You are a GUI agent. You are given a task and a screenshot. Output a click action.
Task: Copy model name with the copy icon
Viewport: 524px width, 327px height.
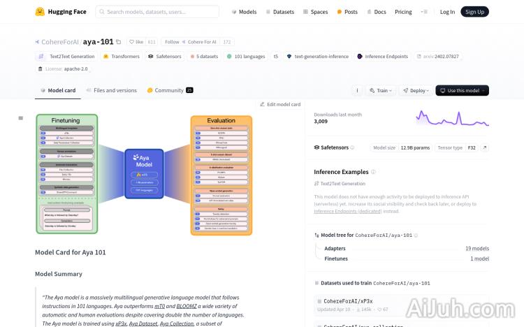(118, 42)
